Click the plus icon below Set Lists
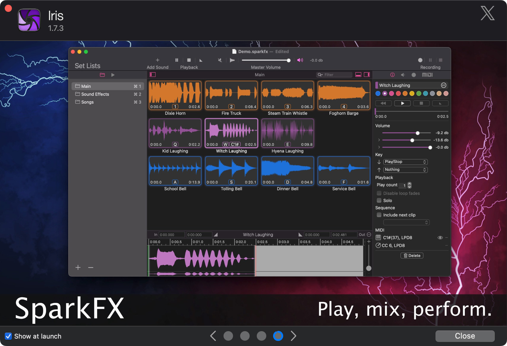The image size is (507, 346). pos(78,267)
